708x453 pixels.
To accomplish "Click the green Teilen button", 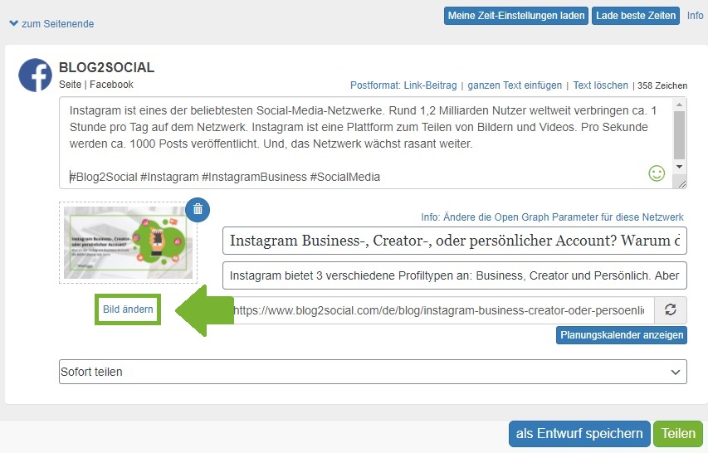I will [x=678, y=434].
